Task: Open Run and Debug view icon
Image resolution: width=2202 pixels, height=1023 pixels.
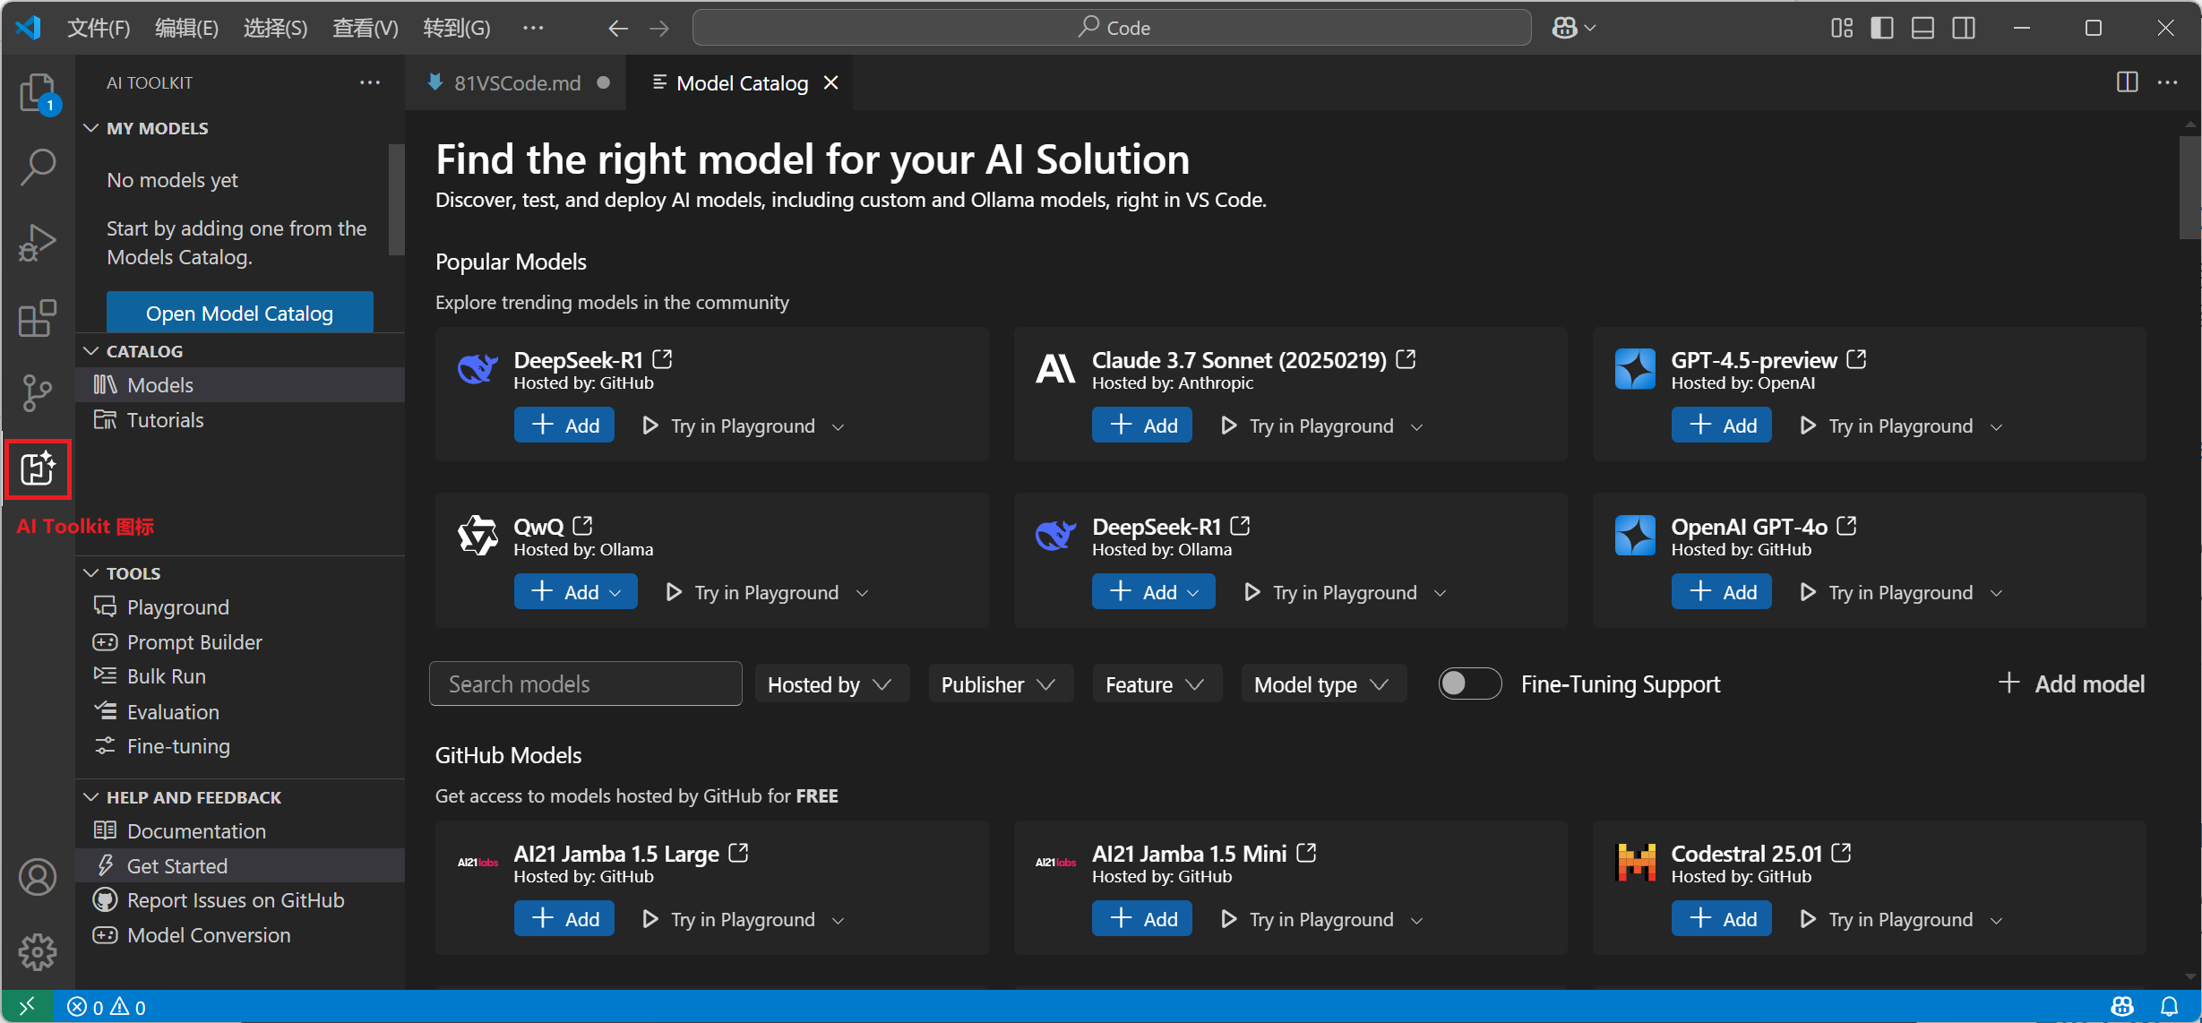Action: click(x=38, y=242)
